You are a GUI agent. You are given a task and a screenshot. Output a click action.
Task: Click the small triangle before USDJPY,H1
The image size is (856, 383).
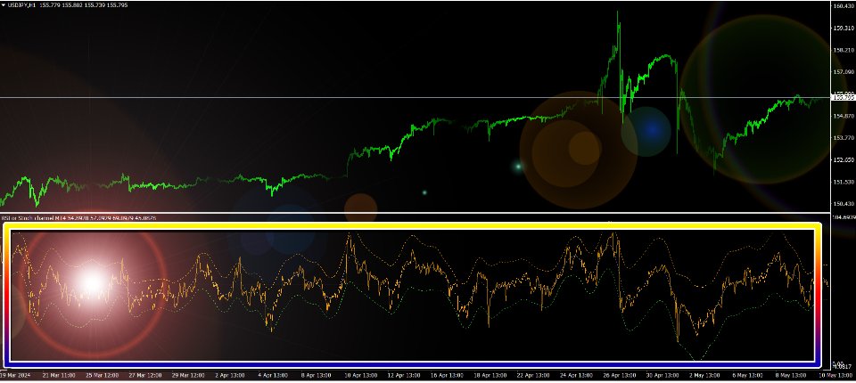point(4,5)
